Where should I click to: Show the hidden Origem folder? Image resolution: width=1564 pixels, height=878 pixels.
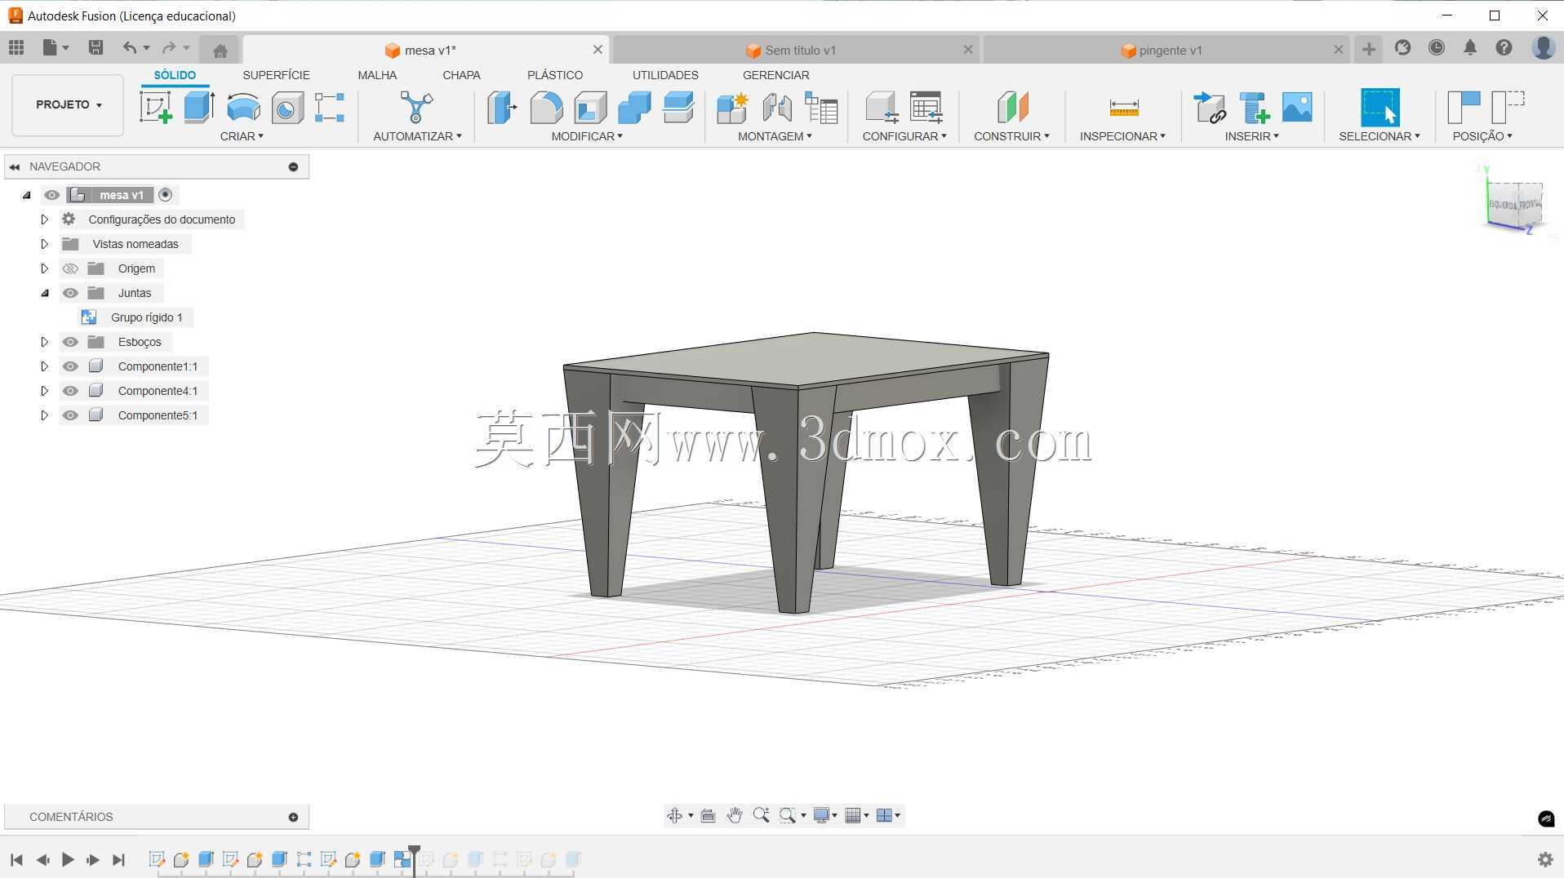click(x=70, y=268)
